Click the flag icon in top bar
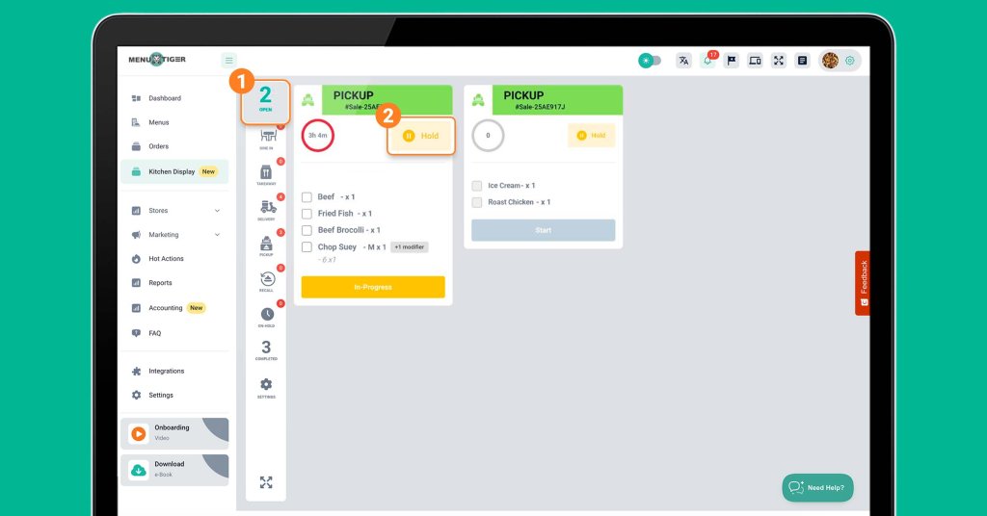The image size is (987, 516). [732, 61]
